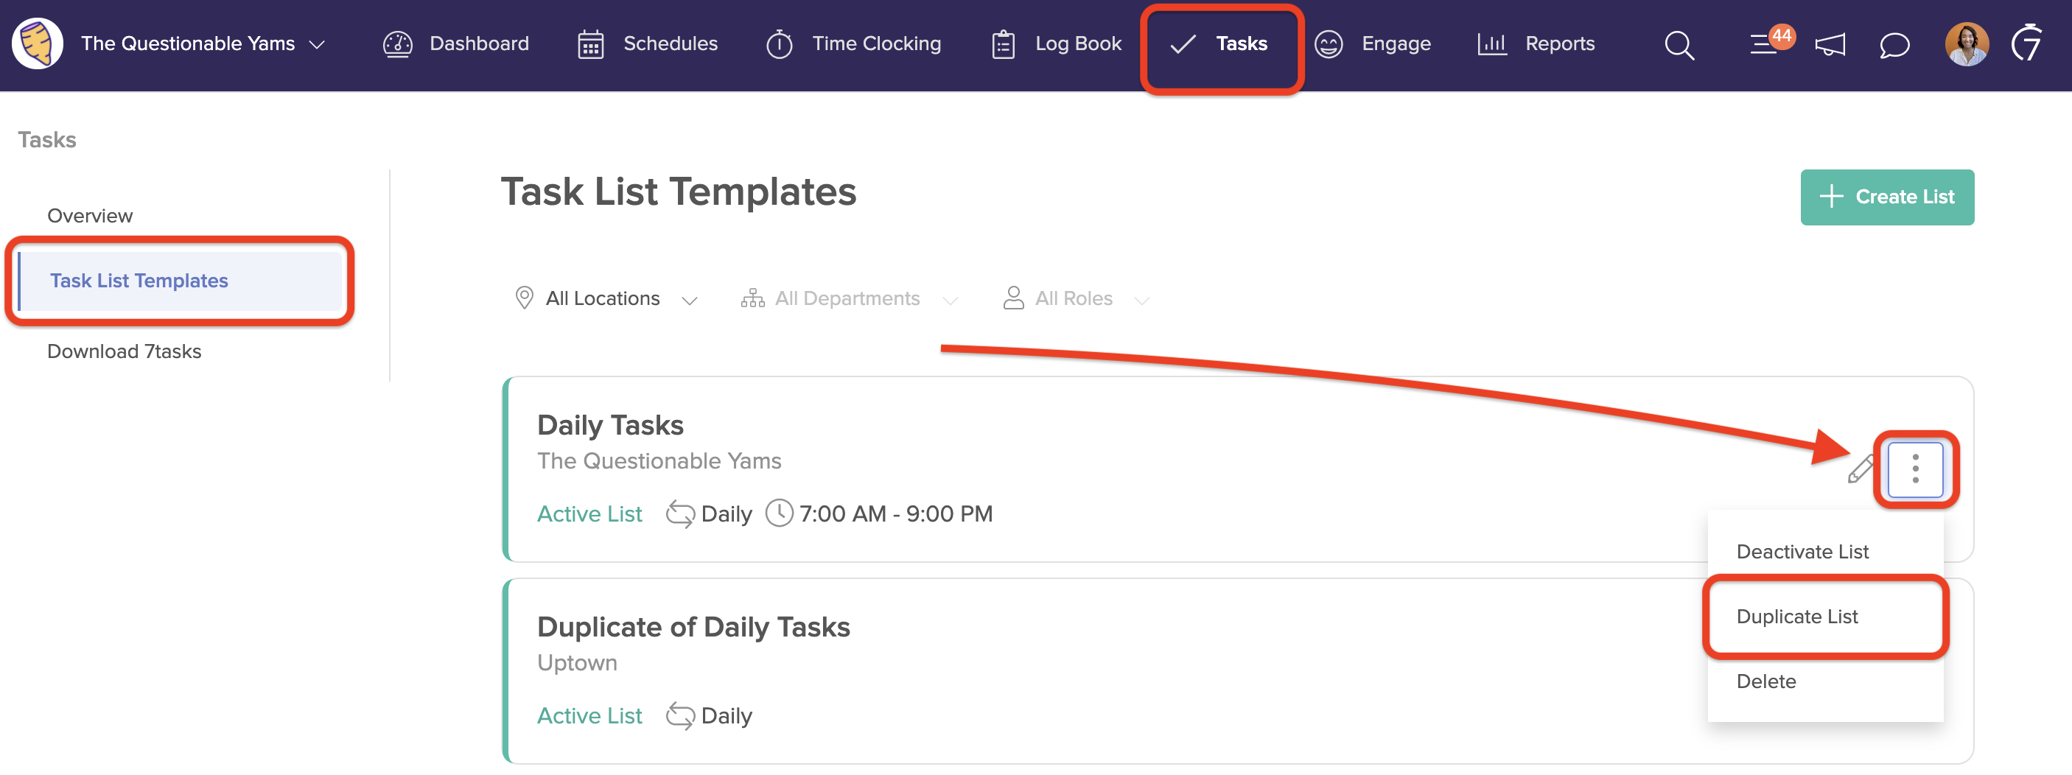Click the Engage smiley face icon
The image size is (2072, 775).
click(1328, 44)
